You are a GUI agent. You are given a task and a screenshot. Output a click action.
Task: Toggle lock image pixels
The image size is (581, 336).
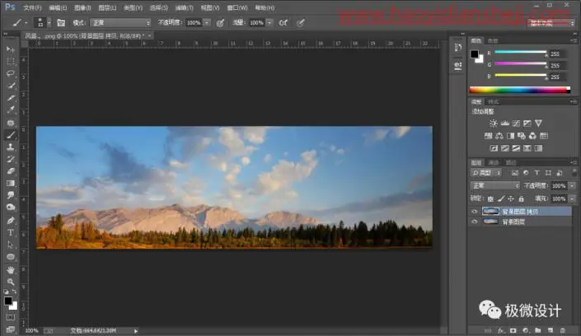coord(501,199)
